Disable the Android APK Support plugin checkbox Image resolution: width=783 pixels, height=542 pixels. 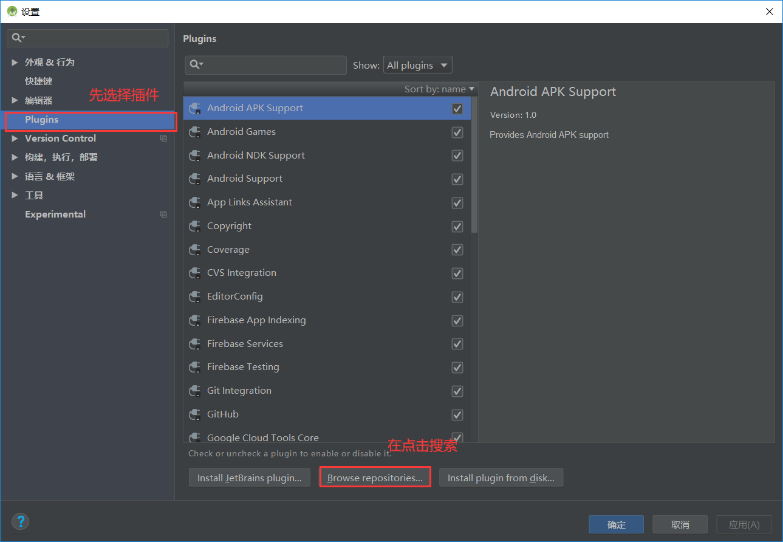[x=457, y=109]
